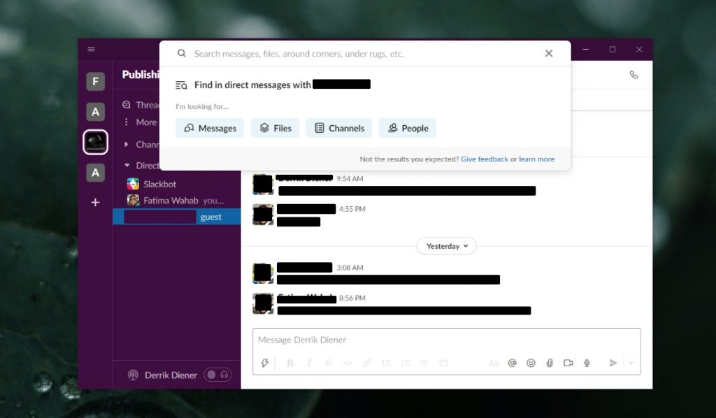Toggle italic formatting in the message bar

308,363
